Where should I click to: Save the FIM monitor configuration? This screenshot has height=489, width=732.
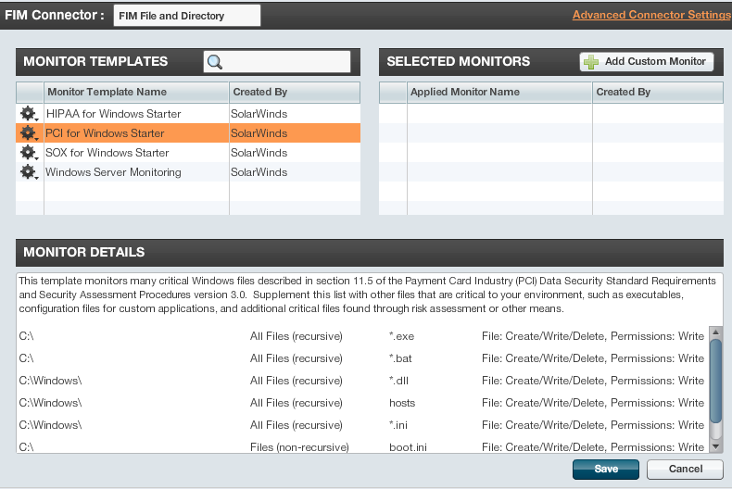click(x=606, y=469)
